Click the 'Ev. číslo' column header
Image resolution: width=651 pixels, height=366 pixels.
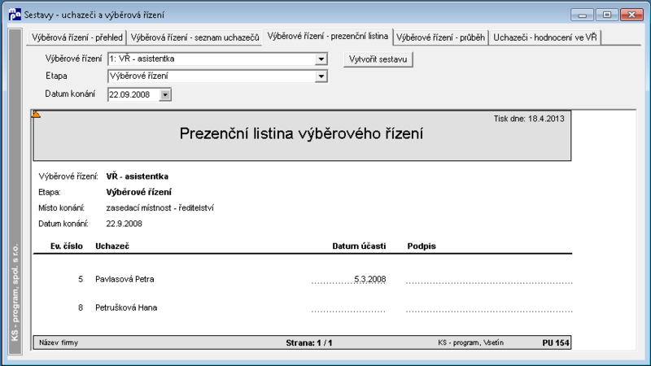[67, 246]
